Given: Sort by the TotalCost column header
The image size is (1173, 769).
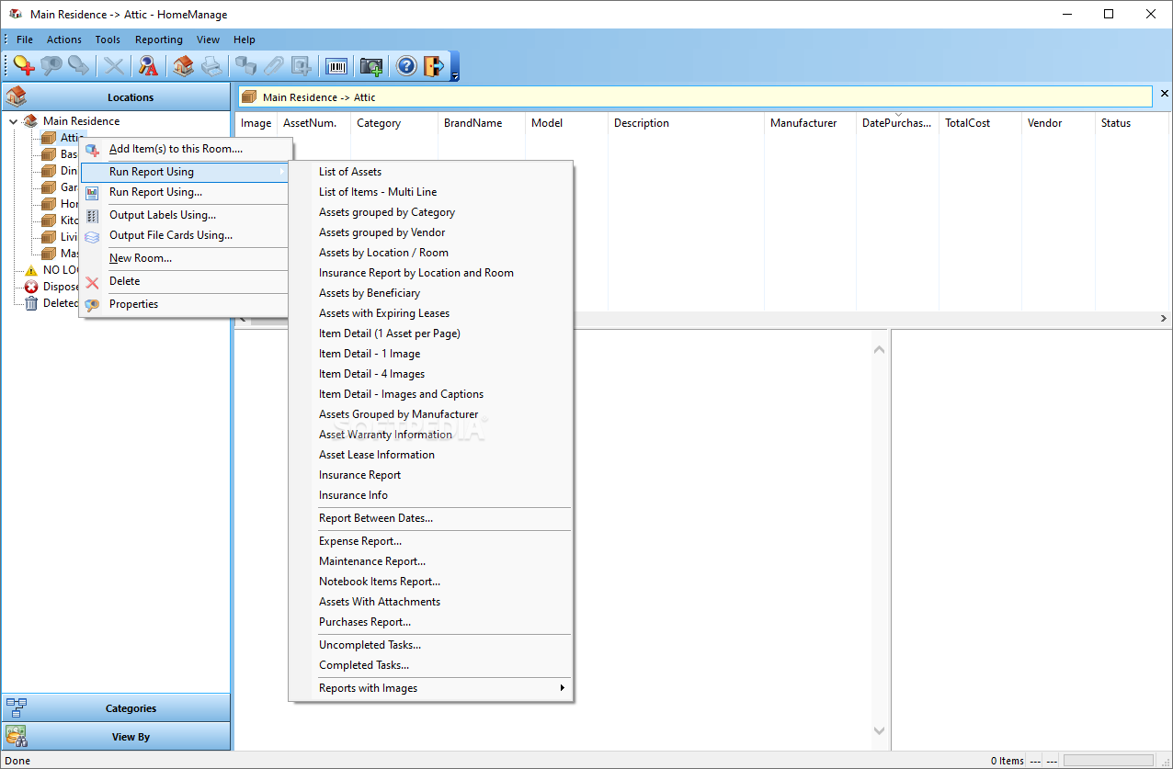Looking at the screenshot, I should (x=981, y=123).
